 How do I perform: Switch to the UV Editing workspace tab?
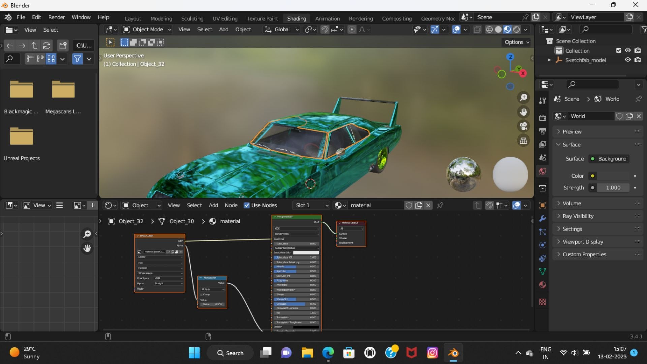[225, 19]
